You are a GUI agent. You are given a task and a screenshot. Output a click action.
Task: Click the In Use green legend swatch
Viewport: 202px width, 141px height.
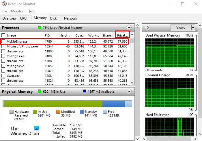tap(35, 112)
